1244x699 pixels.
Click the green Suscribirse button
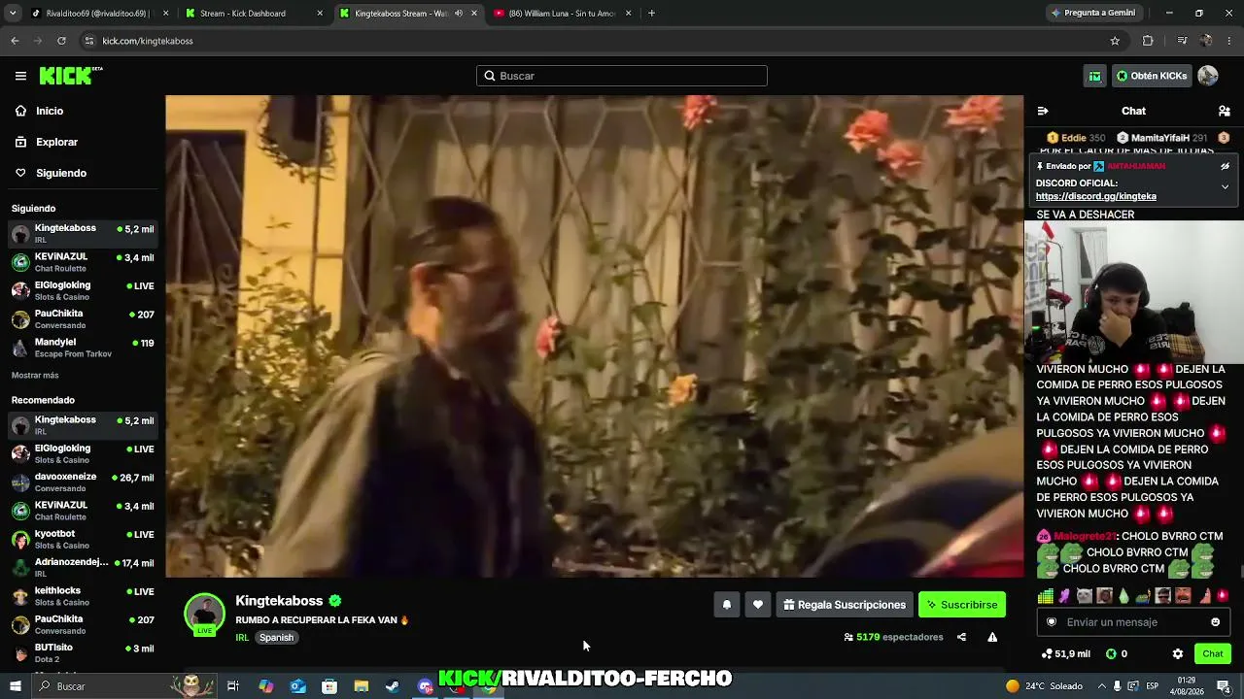tap(962, 605)
